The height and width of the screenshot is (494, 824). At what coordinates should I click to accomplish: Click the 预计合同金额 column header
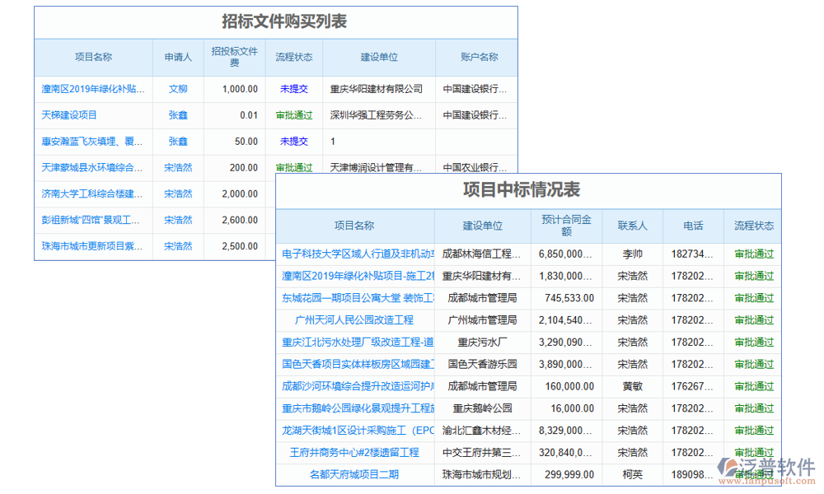point(566,226)
